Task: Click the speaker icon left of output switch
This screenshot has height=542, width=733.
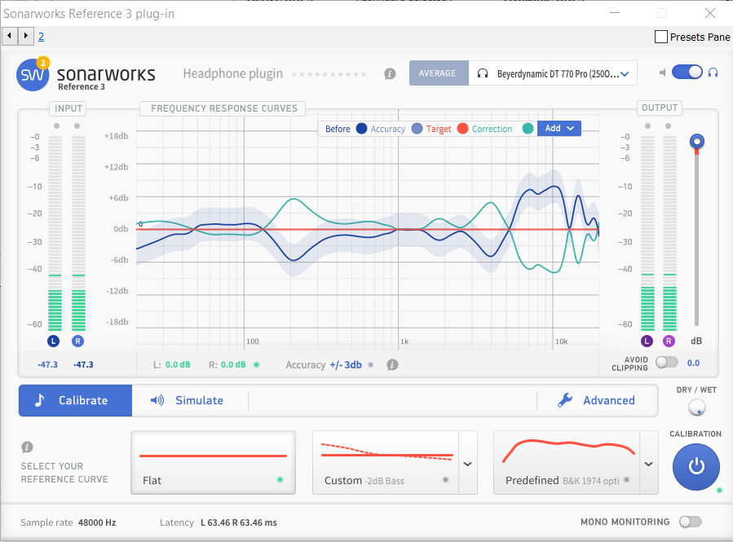Action: tap(662, 73)
